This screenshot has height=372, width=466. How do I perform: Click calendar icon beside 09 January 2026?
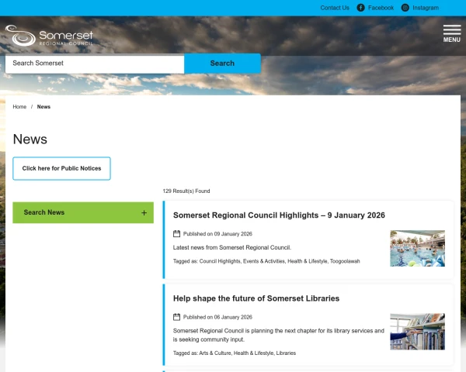[x=176, y=234]
